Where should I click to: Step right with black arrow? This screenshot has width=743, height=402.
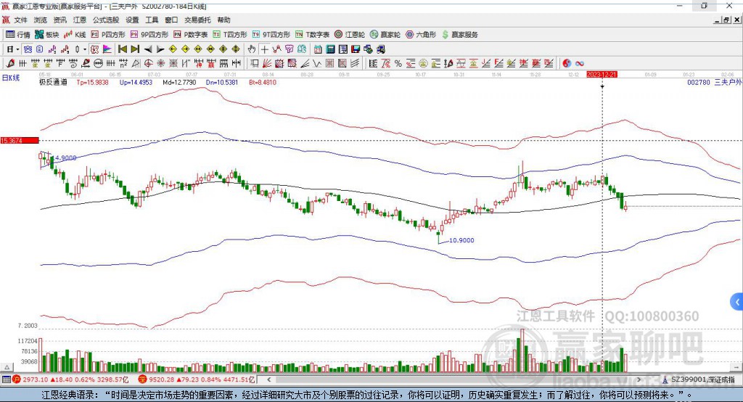coord(160,49)
